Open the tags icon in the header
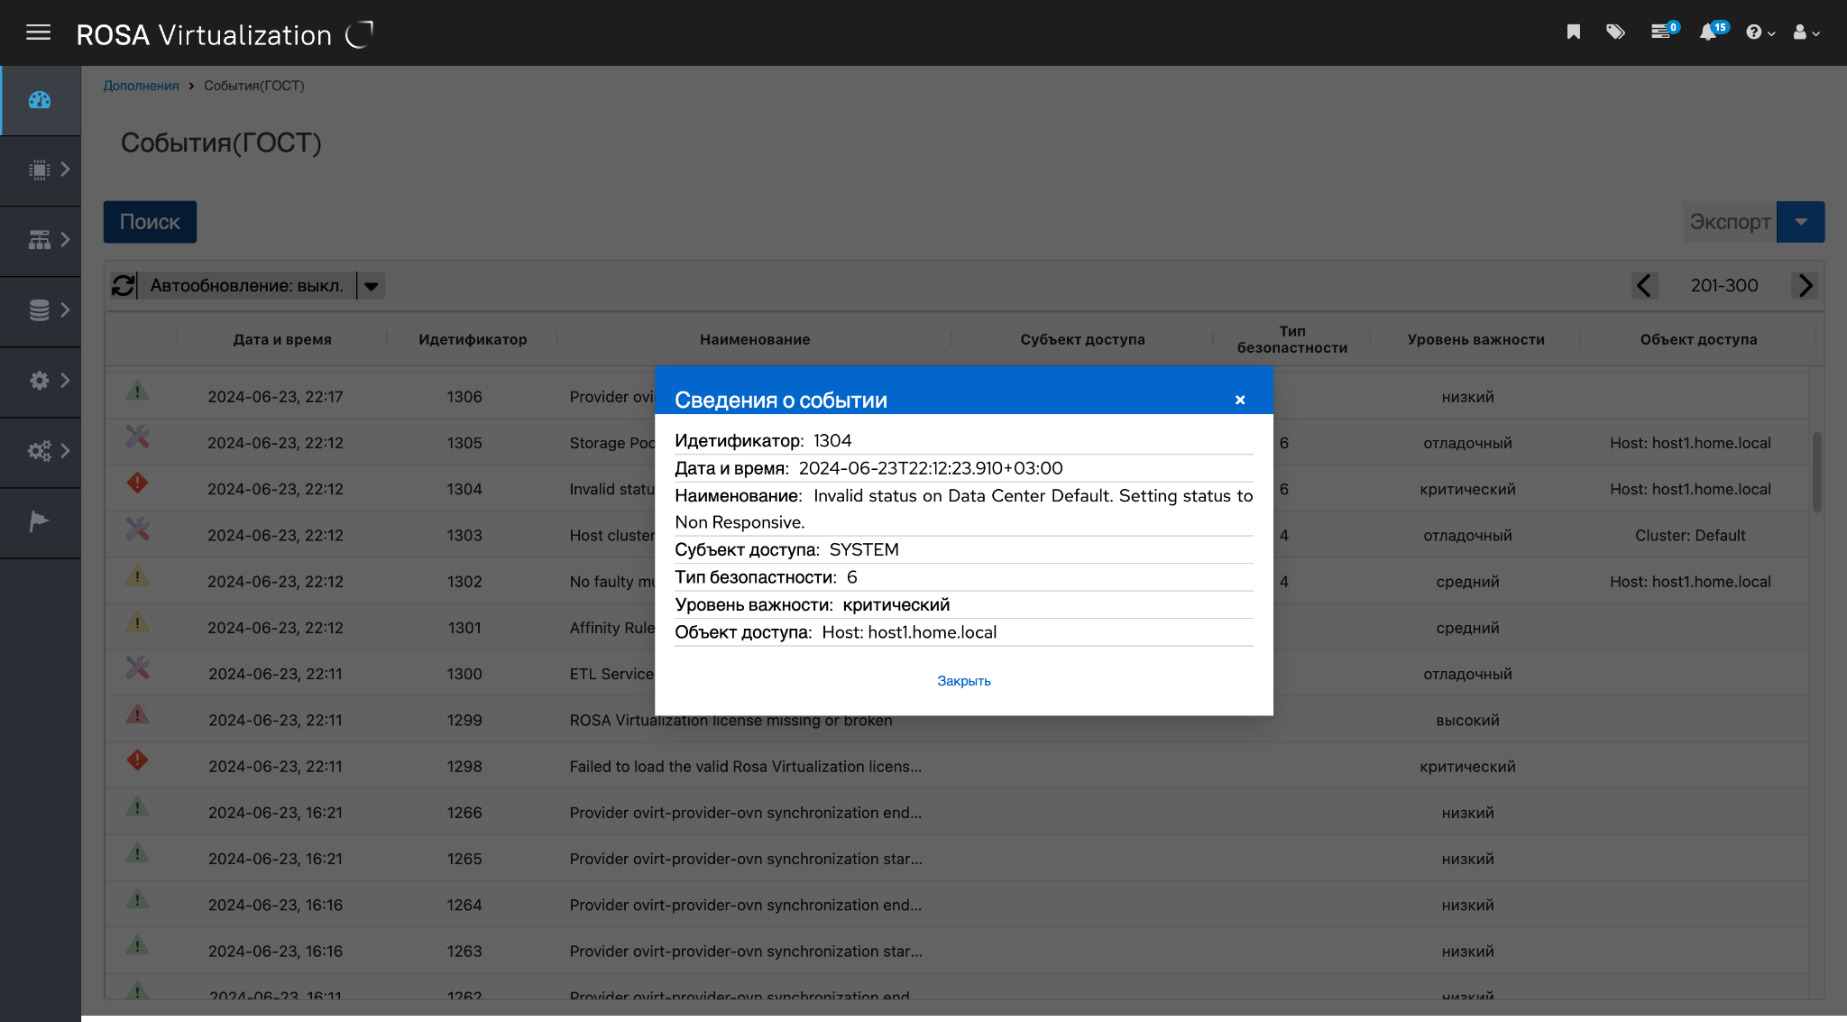 [1615, 32]
